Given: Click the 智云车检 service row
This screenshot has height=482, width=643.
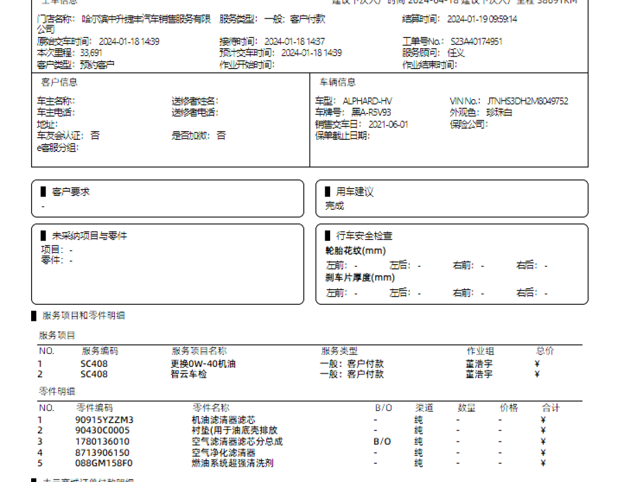Looking at the screenshot, I should 189,374.
